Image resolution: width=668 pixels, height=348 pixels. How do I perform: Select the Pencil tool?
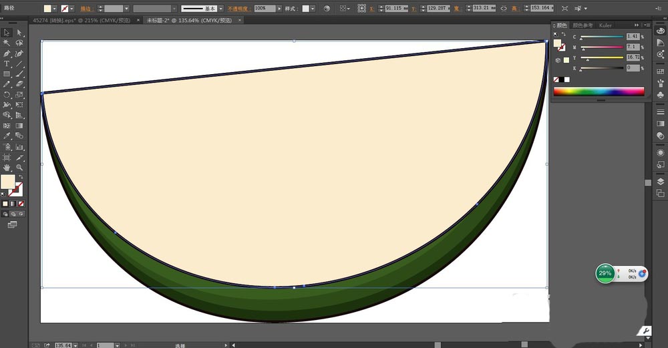(7, 84)
